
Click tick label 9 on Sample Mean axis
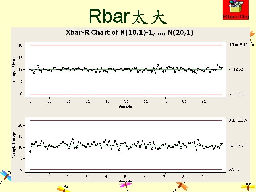21,82
